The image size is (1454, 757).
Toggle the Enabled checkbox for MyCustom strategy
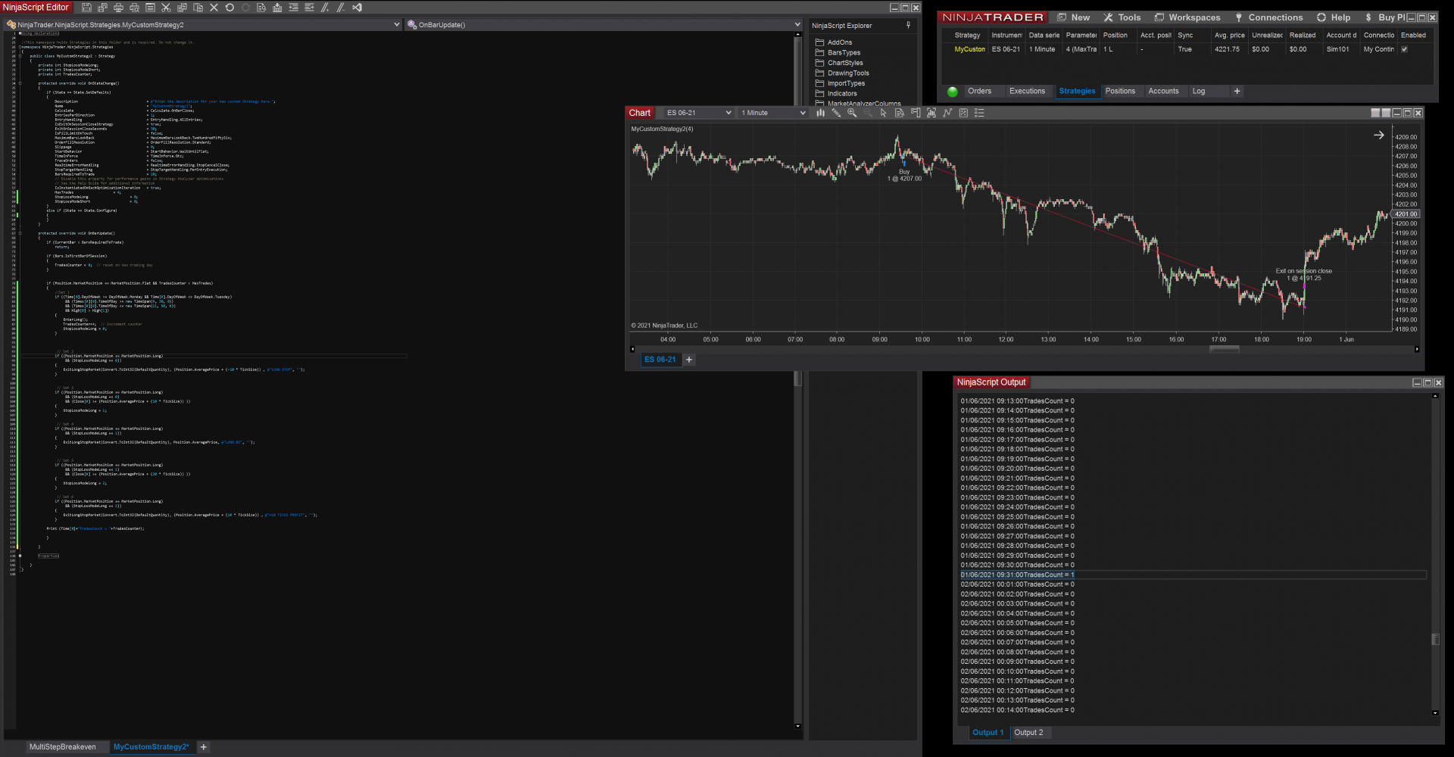[x=1404, y=49]
